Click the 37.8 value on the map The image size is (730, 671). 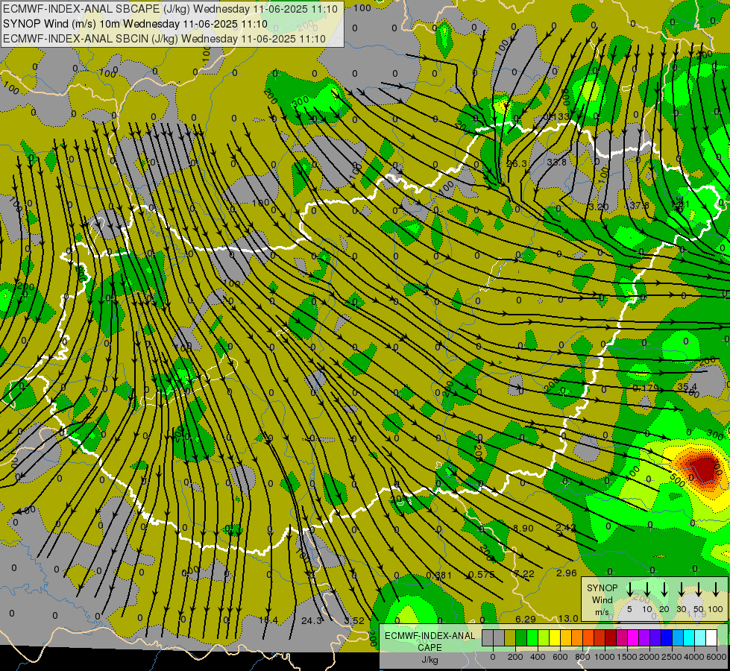[639, 205]
